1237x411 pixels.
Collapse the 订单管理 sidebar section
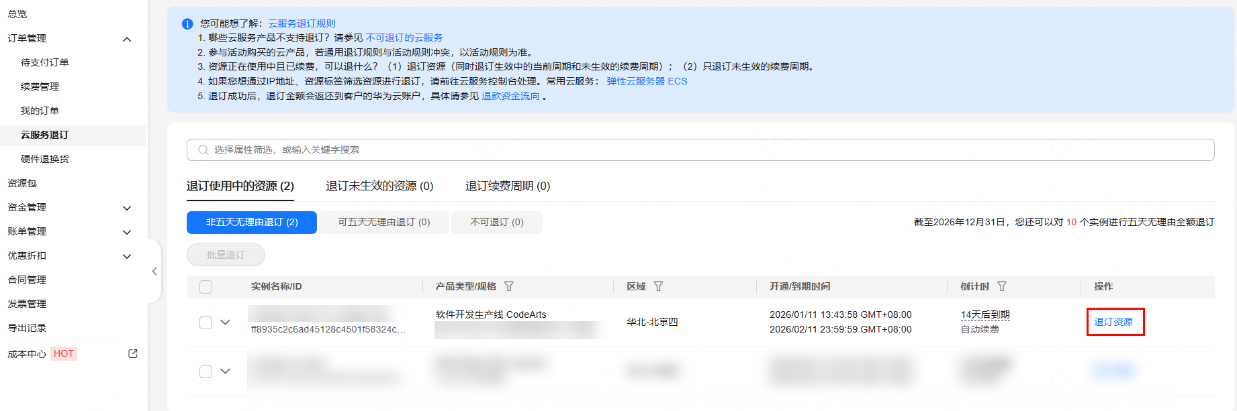(126, 39)
